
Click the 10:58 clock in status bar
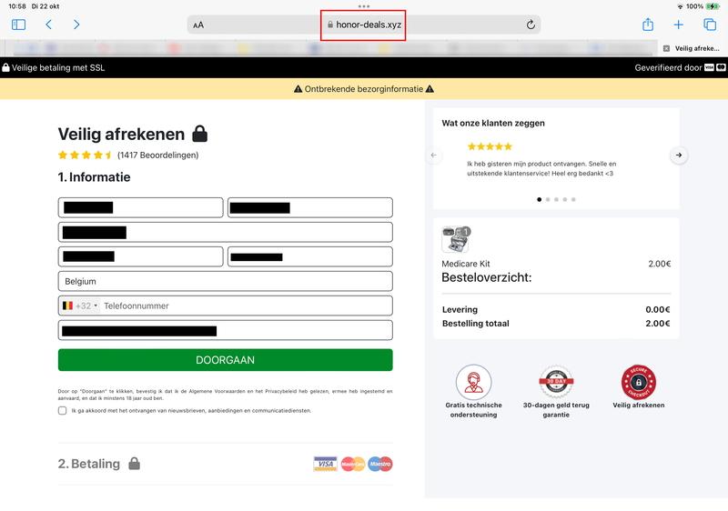pos(17,6)
